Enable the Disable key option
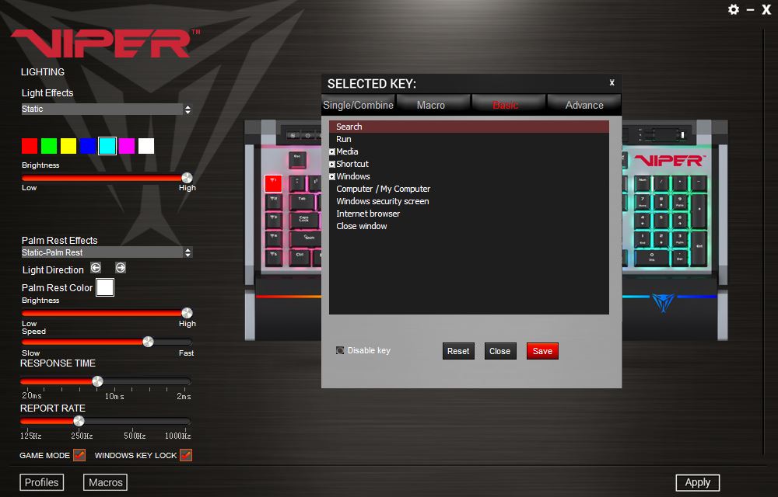This screenshot has height=497, width=778. 340,350
